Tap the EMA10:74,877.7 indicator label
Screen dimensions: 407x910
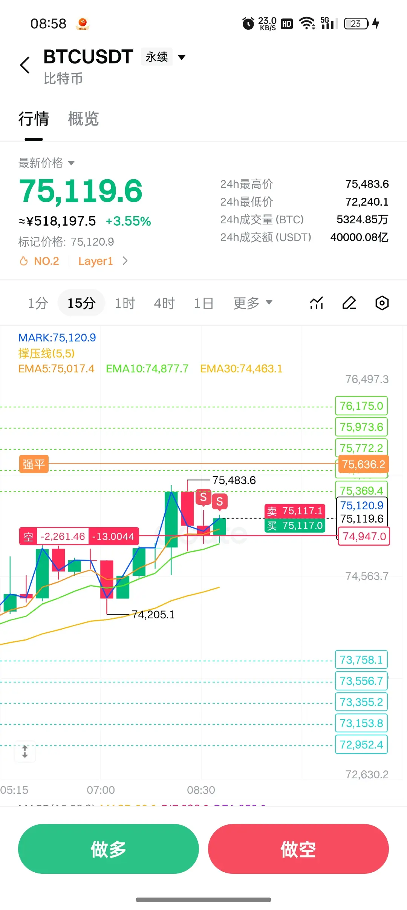[147, 369]
